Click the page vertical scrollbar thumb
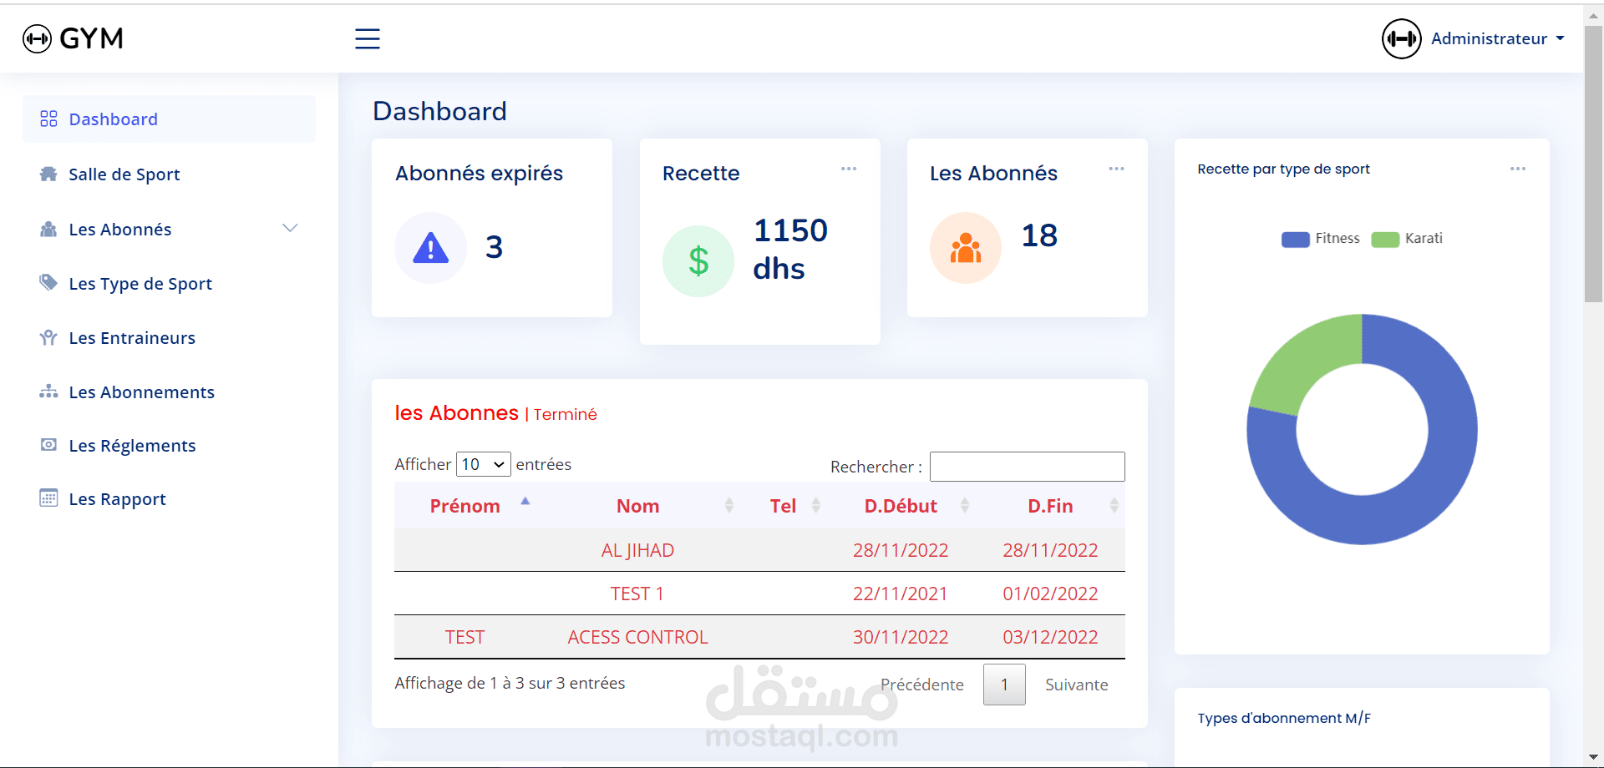Viewport: 1604px width, 768px height. pos(1593,163)
